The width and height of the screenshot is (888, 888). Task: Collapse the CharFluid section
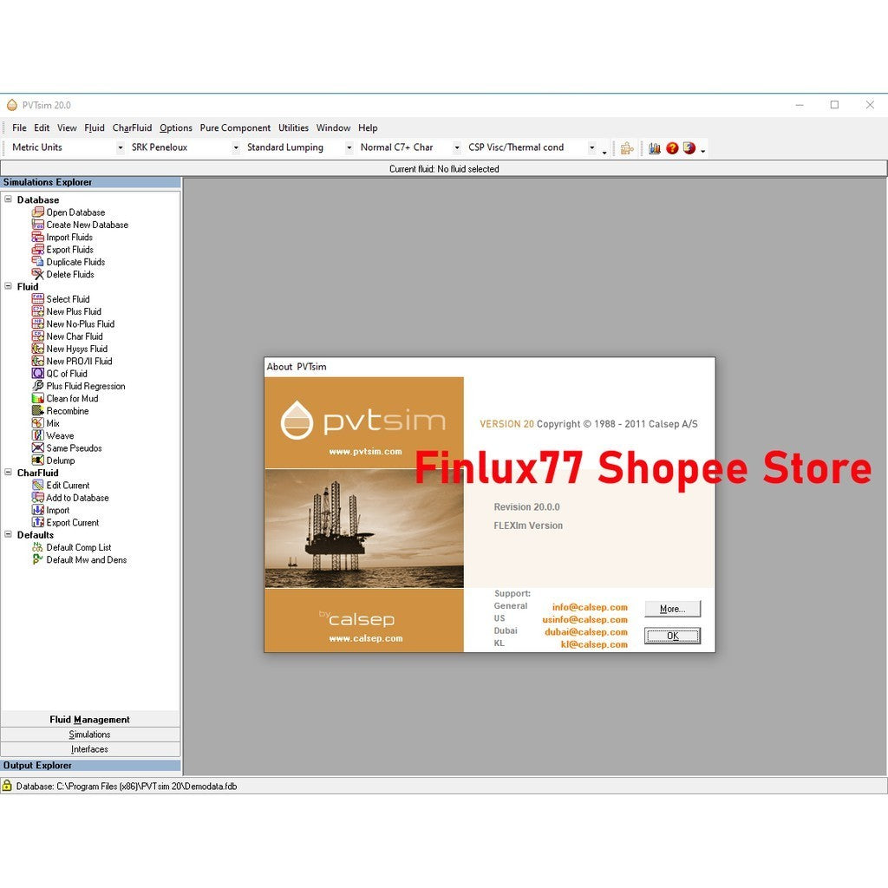[x=9, y=473]
